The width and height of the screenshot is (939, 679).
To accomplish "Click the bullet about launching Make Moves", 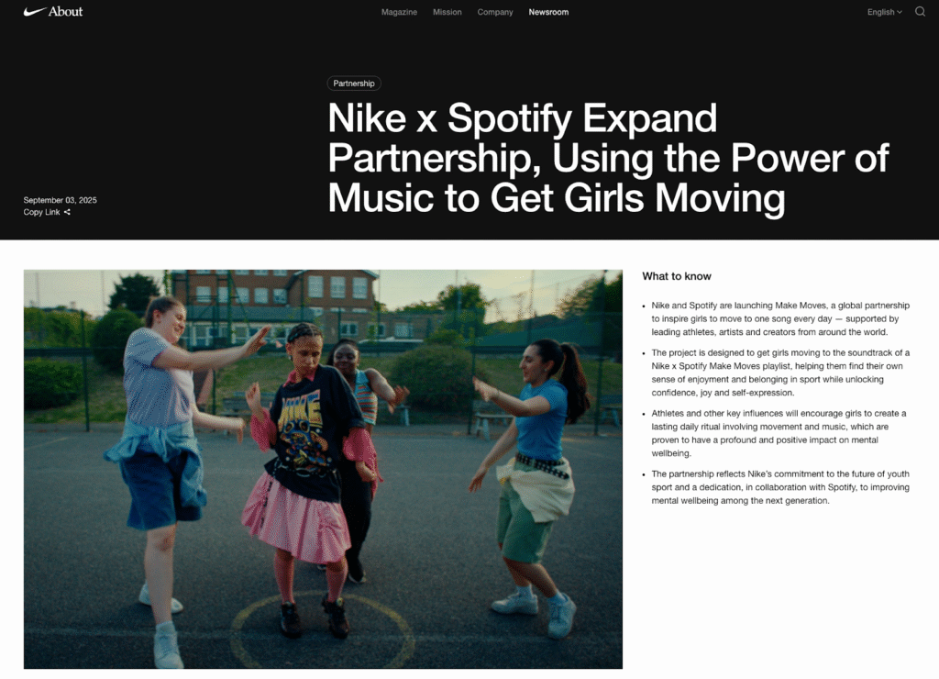I will (779, 318).
